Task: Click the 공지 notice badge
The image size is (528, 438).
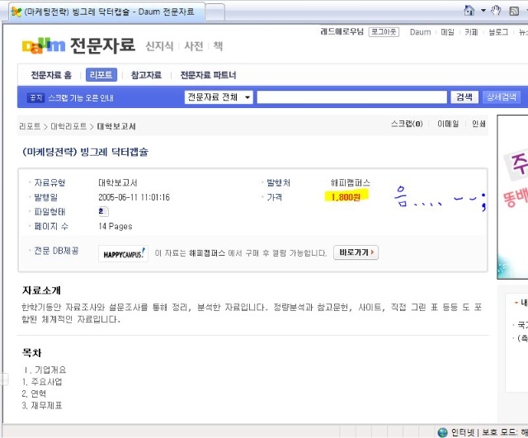Action: pos(35,97)
